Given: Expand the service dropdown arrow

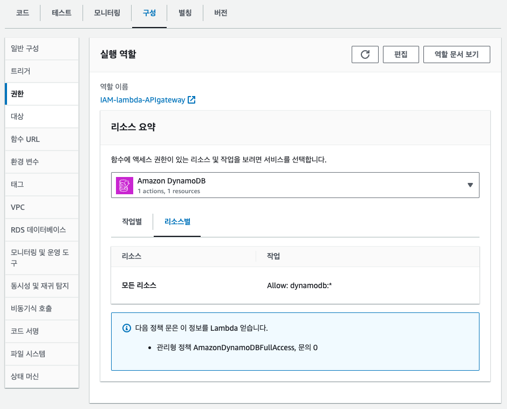Looking at the screenshot, I should click(x=470, y=185).
